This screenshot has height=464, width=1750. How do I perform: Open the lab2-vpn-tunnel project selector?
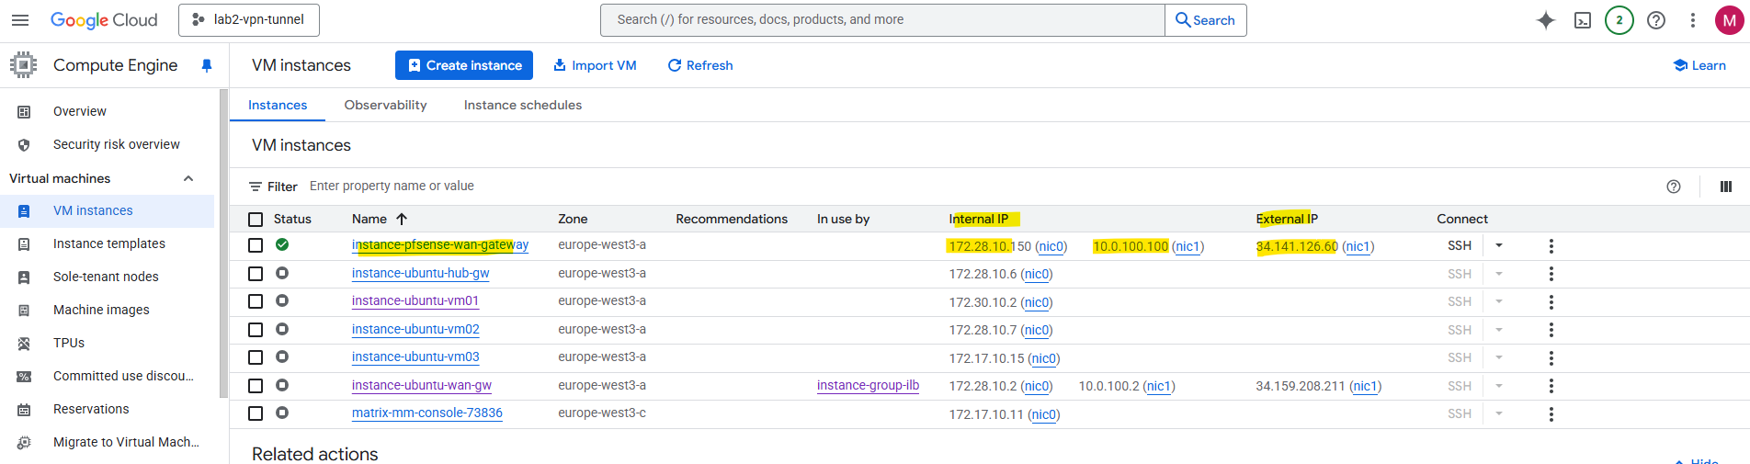(249, 20)
